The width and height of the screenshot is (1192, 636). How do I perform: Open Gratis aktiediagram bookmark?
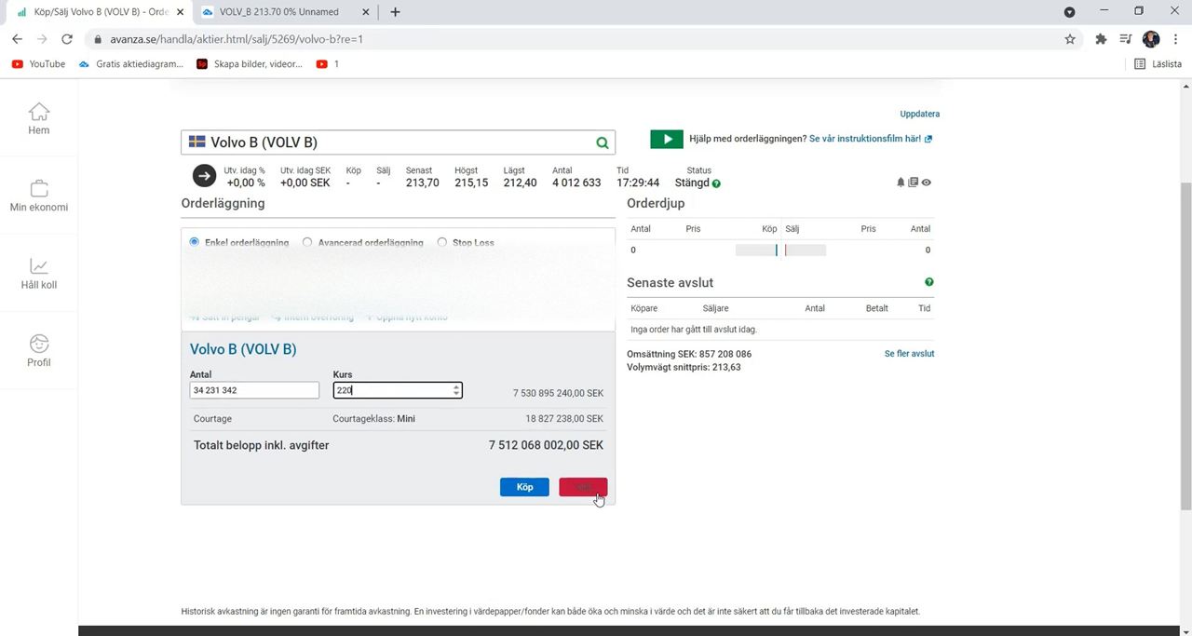[130, 64]
